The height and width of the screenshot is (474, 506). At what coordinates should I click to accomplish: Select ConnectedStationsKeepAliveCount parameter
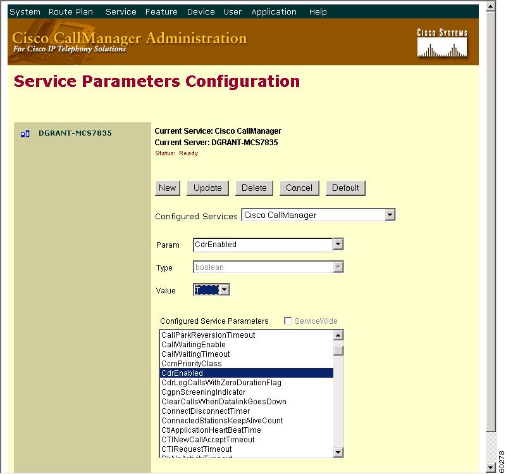246,421
